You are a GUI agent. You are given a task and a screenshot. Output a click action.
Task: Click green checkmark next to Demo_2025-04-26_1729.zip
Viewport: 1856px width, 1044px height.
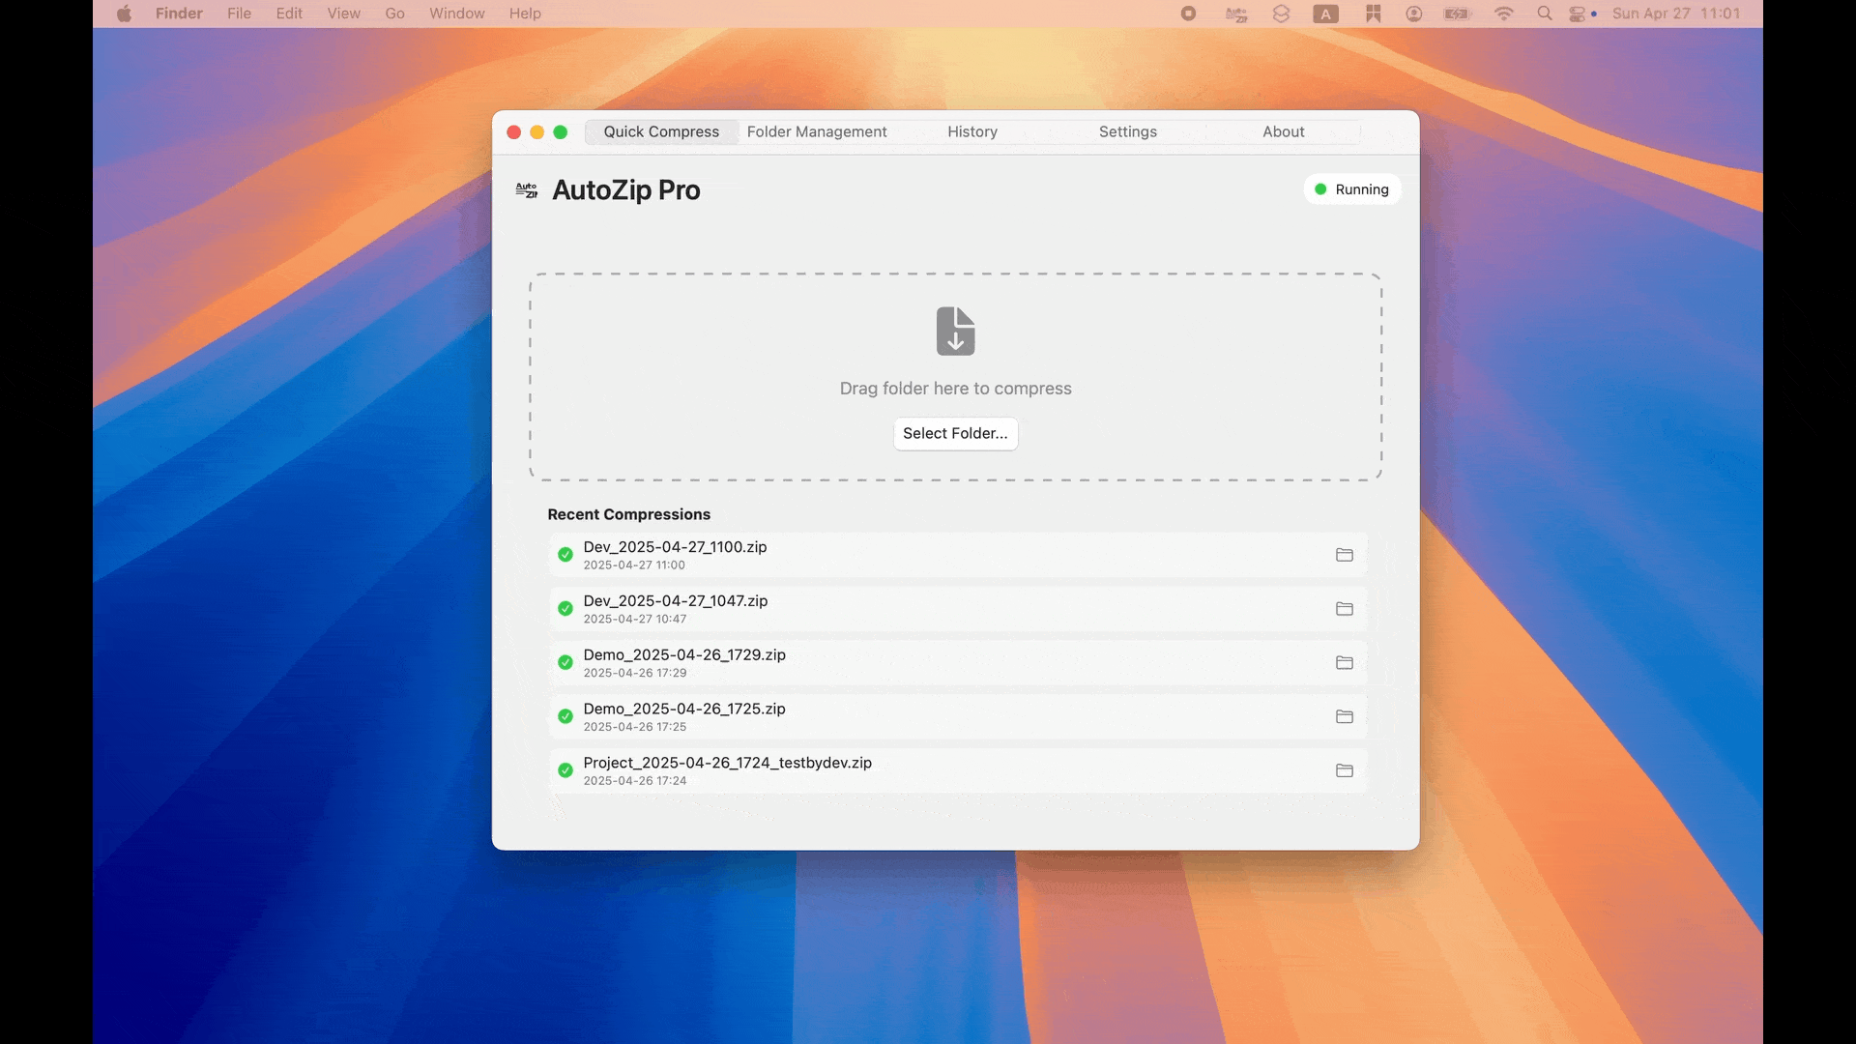coord(565,663)
